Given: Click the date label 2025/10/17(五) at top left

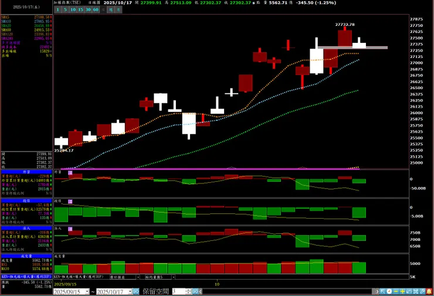Looking at the screenshot, I should point(26,7).
